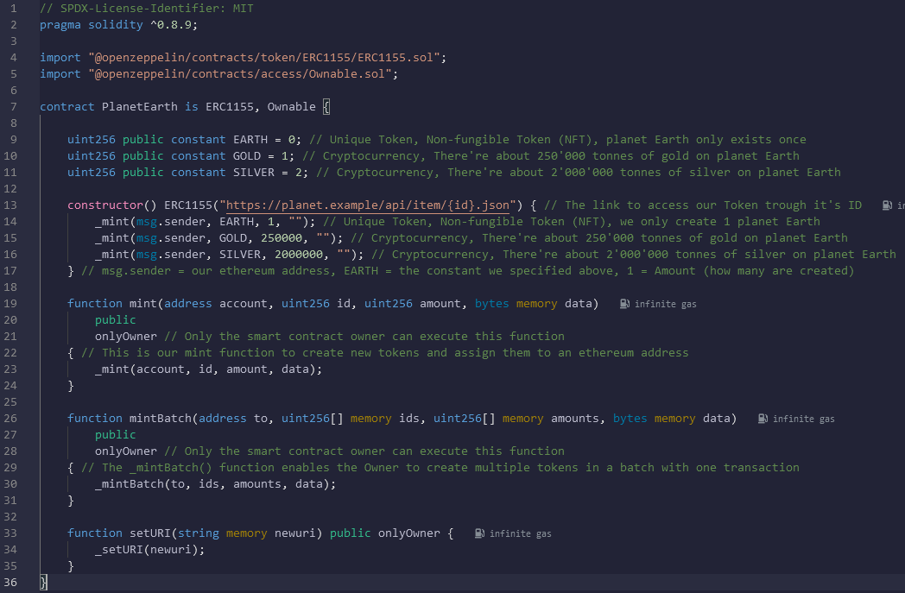Image resolution: width=905 pixels, height=593 pixels.
Task: Click the ERC1155.sol import path
Action: (264, 58)
